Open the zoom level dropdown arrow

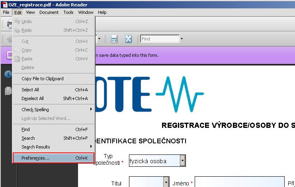pos(99,39)
